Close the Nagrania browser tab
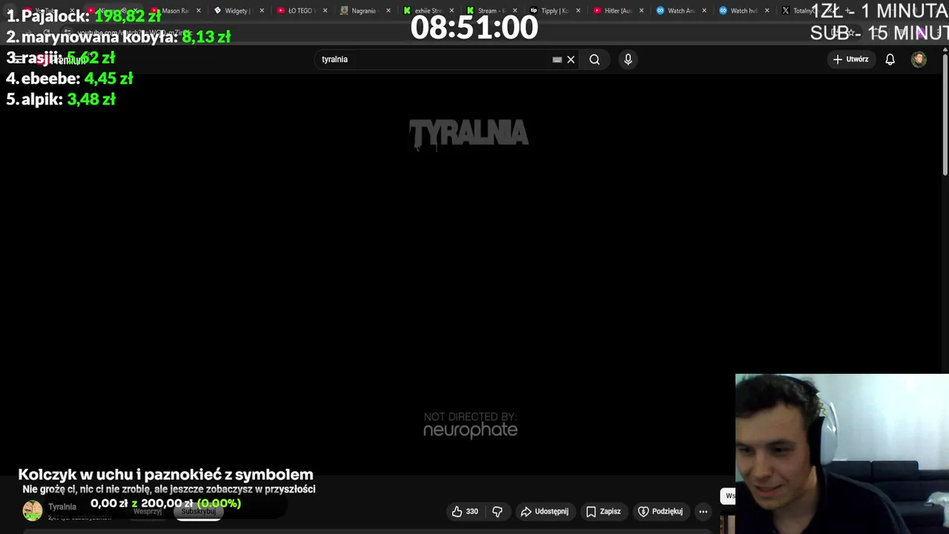 (x=388, y=10)
